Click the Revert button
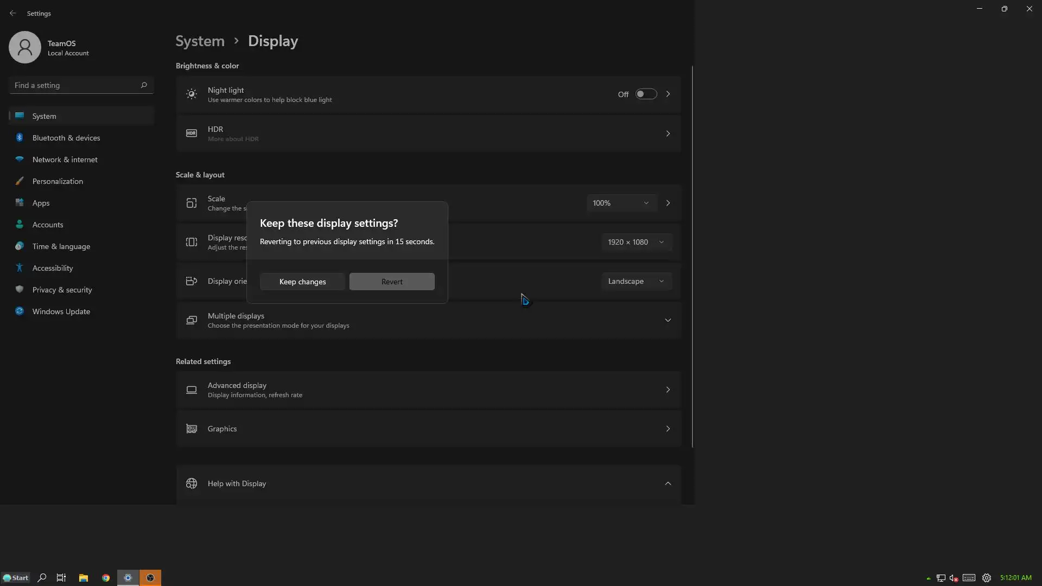Viewport: 1042px width, 586px height. pyautogui.click(x=392, y=282)
